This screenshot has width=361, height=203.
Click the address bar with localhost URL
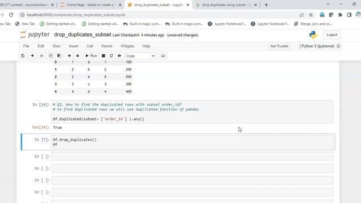pos(76,15)
